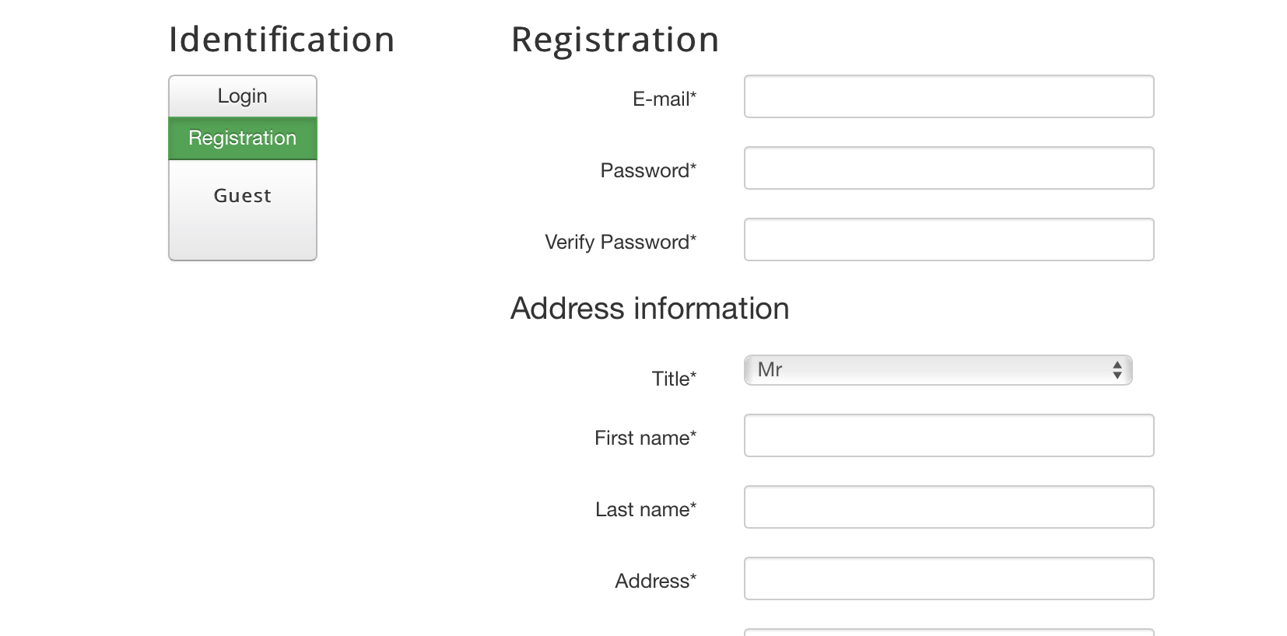The image size is (1287, 636).
Task: Click the First name* label
Action: click(645, 438)
